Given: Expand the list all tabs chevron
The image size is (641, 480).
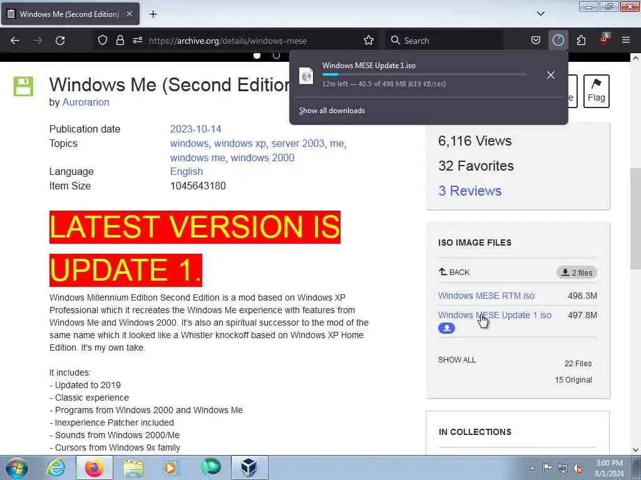Looking at the screenshot, I should [540, 14].
